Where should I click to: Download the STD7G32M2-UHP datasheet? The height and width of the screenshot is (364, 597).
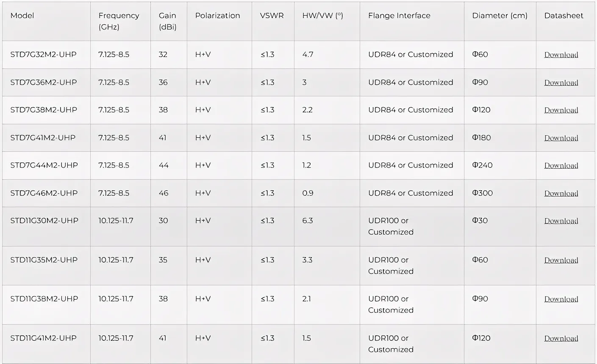pos(561,55)
